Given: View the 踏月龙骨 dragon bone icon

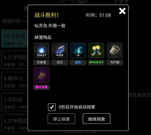Looking at the screenshot, I should [41, 75].
